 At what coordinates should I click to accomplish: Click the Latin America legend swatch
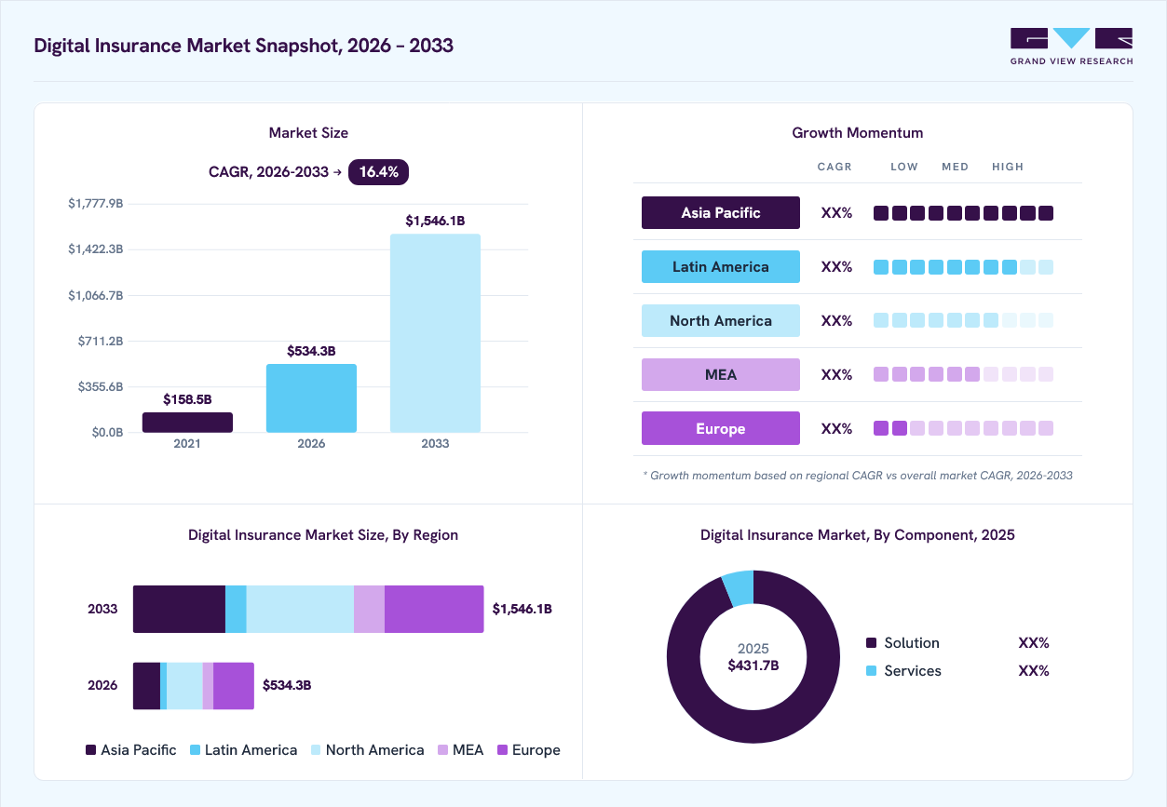[195, 749]
